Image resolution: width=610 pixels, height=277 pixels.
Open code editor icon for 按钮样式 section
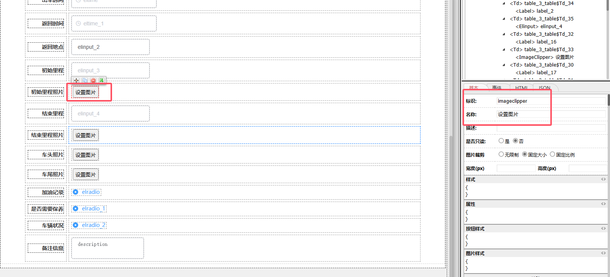603,229
